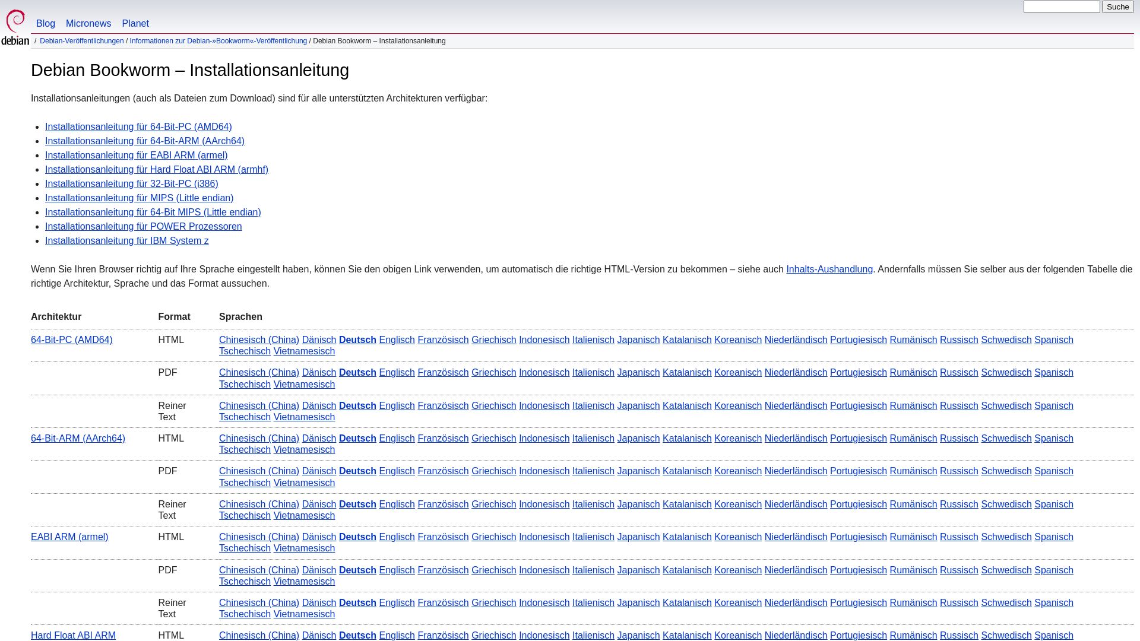Open Installationsanleitung für 32-Bit-PC (i386)

point(132,184)
